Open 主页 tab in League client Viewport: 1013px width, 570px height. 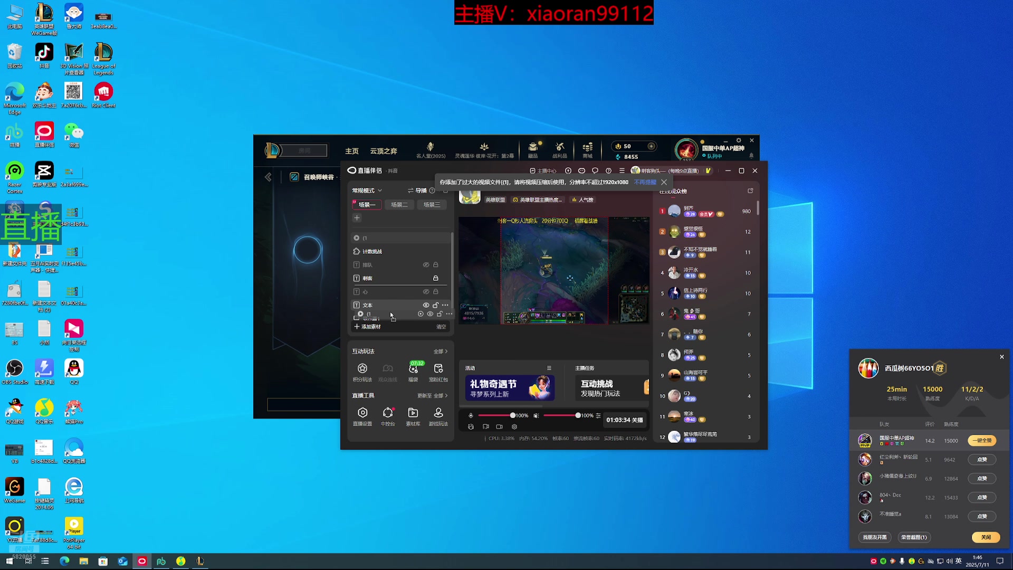(x=351, y=151)
